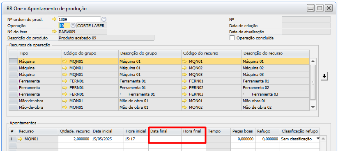
Task: Select the row header of the Máquina 02 row
Action: pyautogui.click(x=14, y=68)
